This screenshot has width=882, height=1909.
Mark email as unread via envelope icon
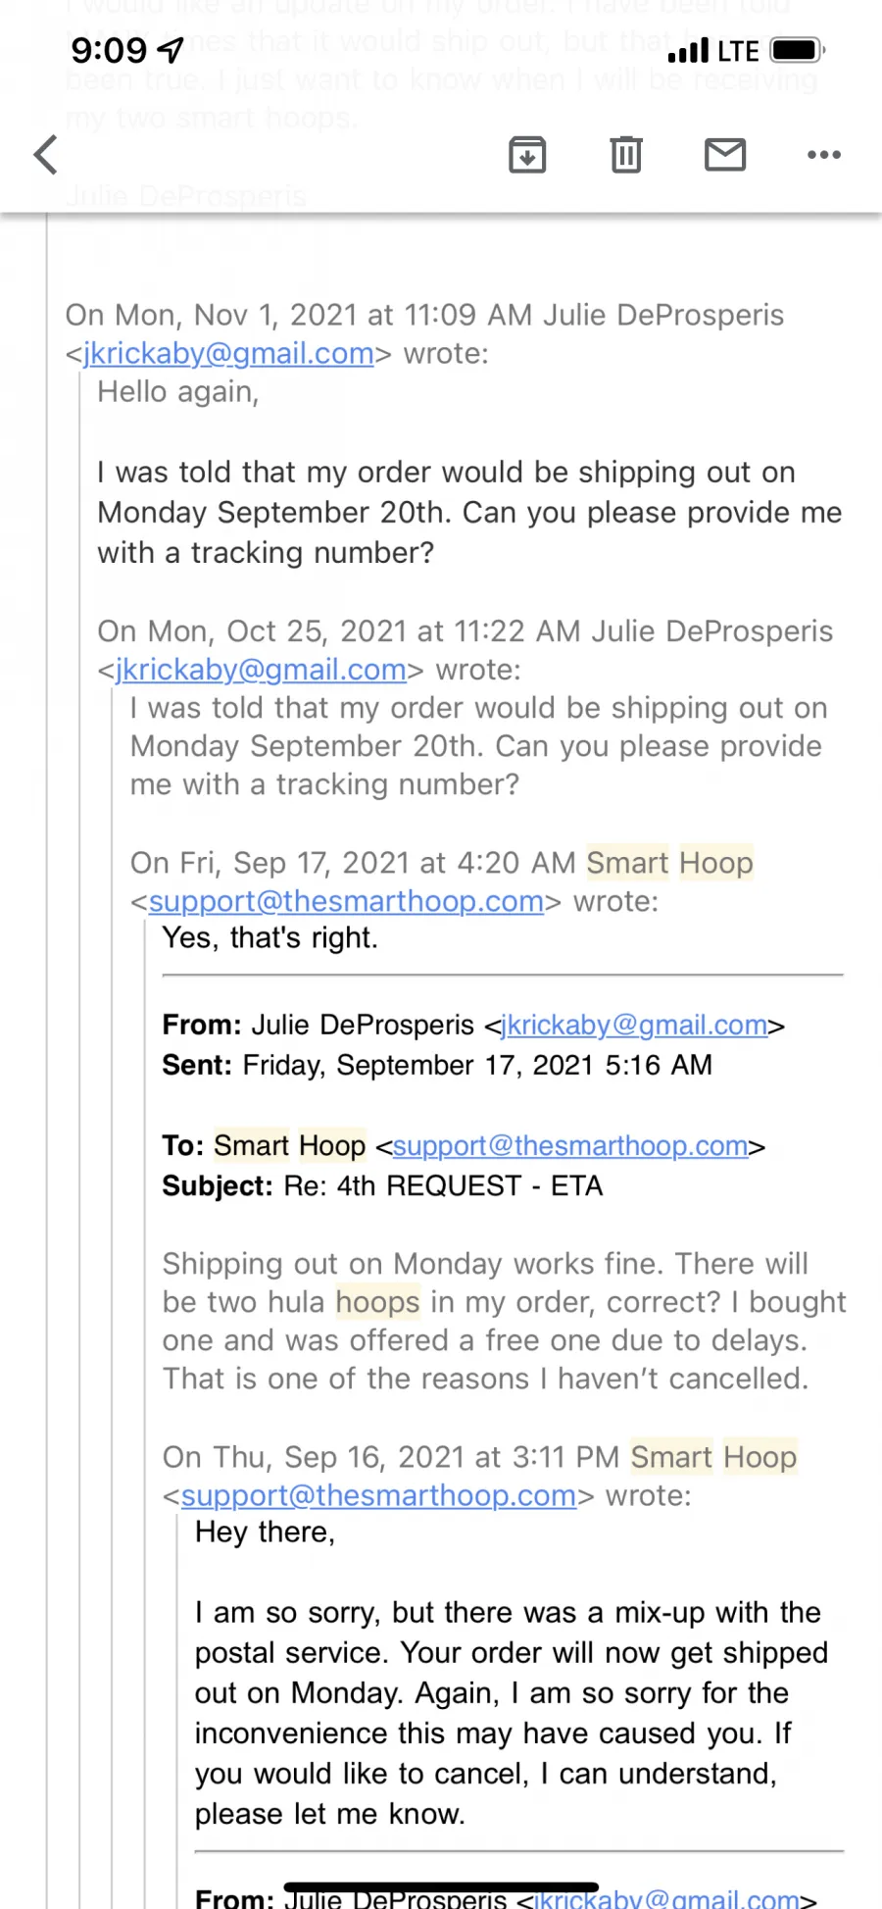tap(725, 155)
